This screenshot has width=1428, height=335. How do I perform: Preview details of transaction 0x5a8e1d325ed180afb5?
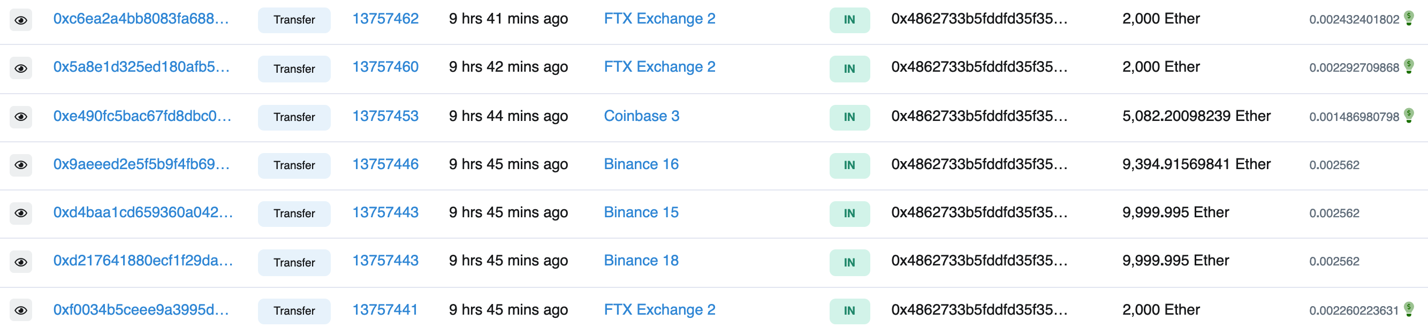point(21,68)
